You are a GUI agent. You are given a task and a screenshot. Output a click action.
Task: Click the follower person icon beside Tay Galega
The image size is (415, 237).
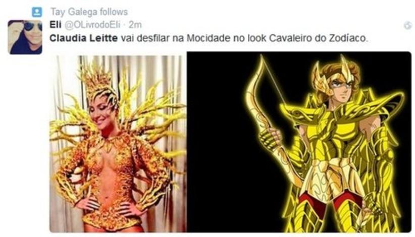point(37,12)
